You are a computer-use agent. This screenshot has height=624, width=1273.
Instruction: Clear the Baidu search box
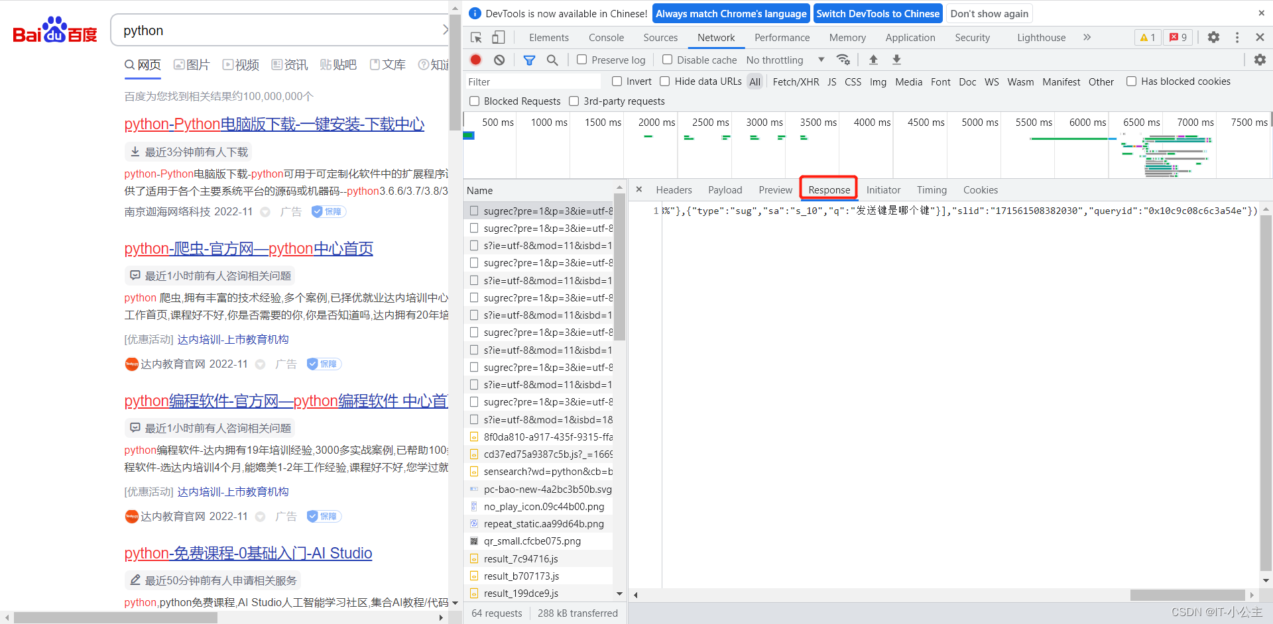tap(445, 30)
